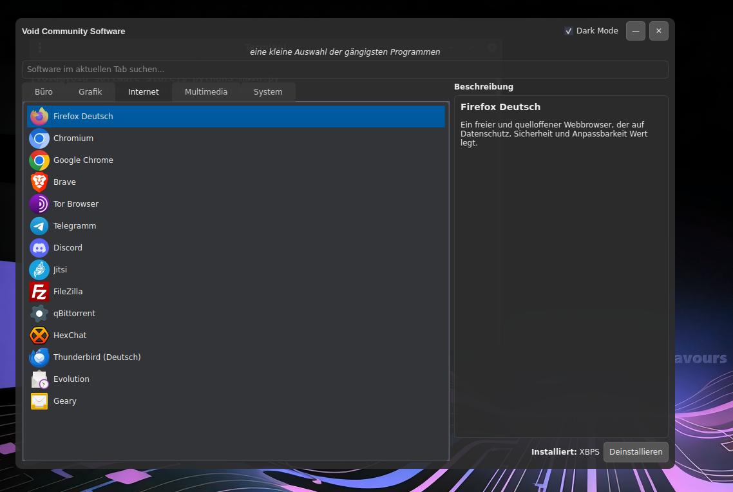The height and width of the screenshot is (492, 733).
Task: Select the Telegramm paper plane icon
Action: point(39,226)
